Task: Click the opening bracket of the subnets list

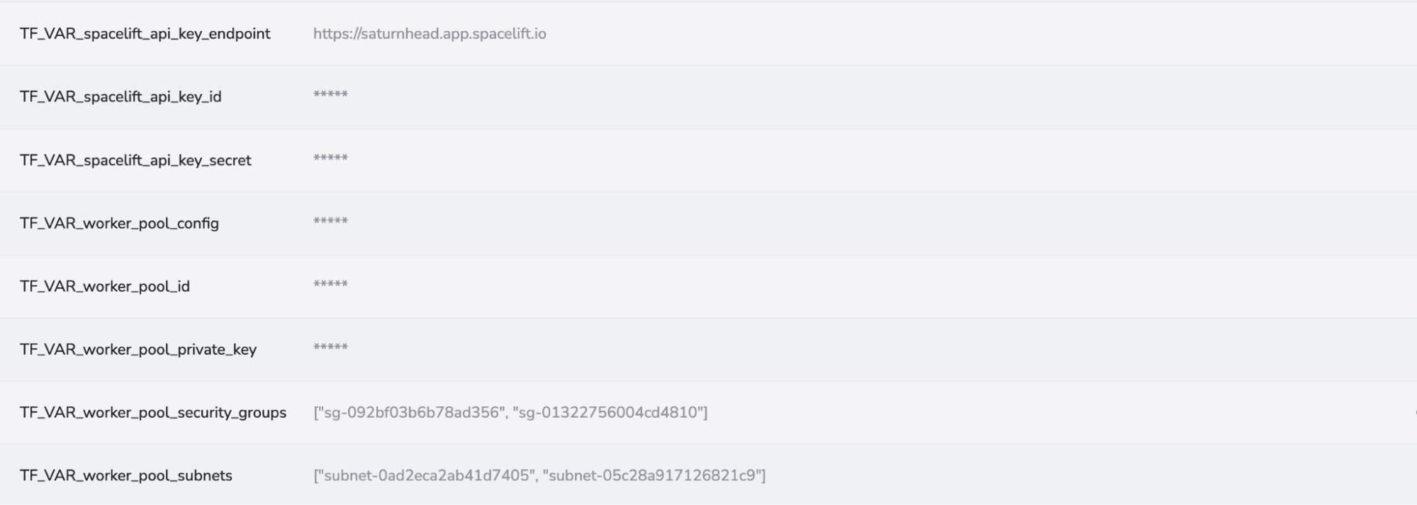Action: point(316,475)
